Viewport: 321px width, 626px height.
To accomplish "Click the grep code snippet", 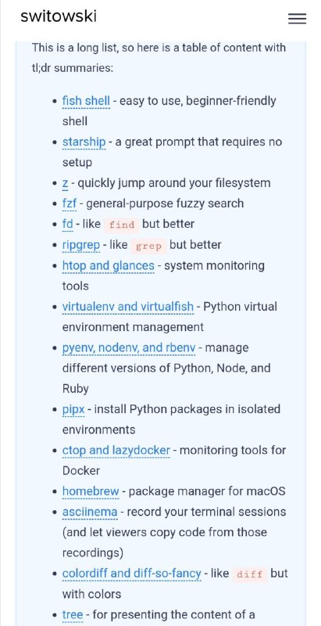I will [x=148, y=246].
